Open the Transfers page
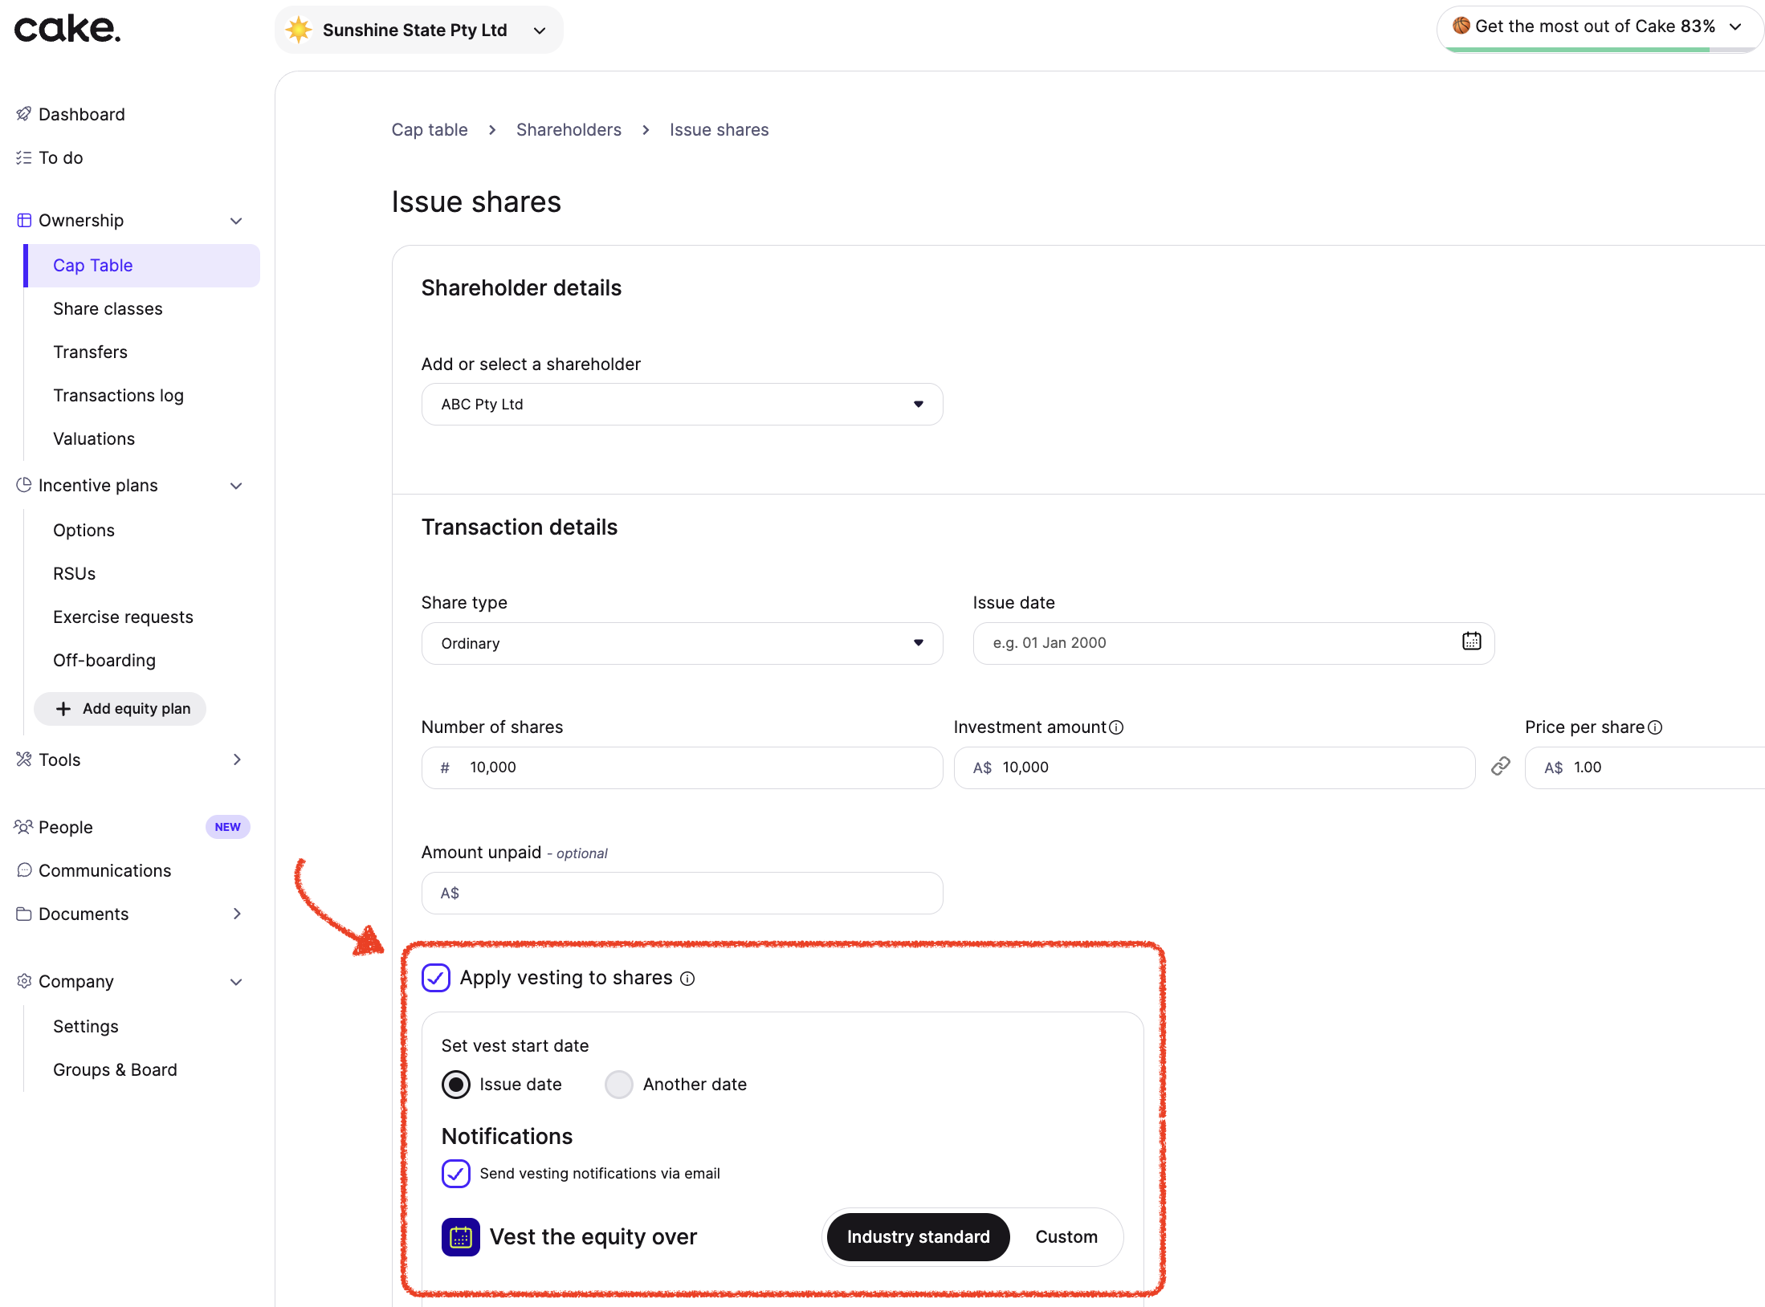 pos(90,352)
